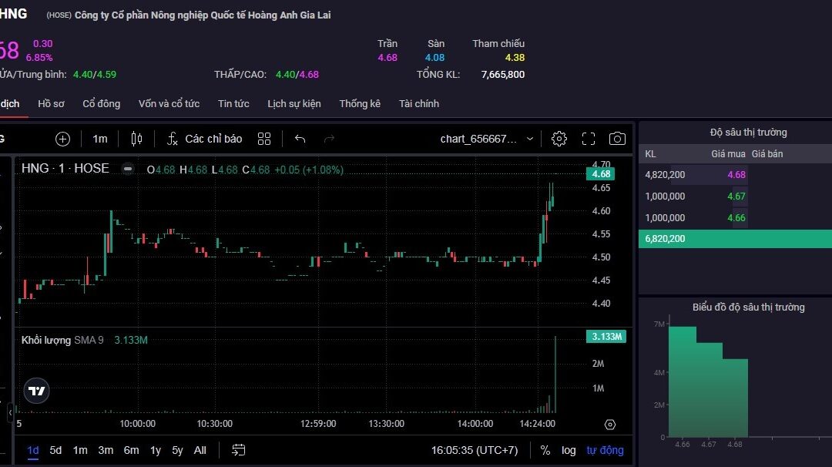Open chart settings gear icon
832x467 pixels.
559,139
